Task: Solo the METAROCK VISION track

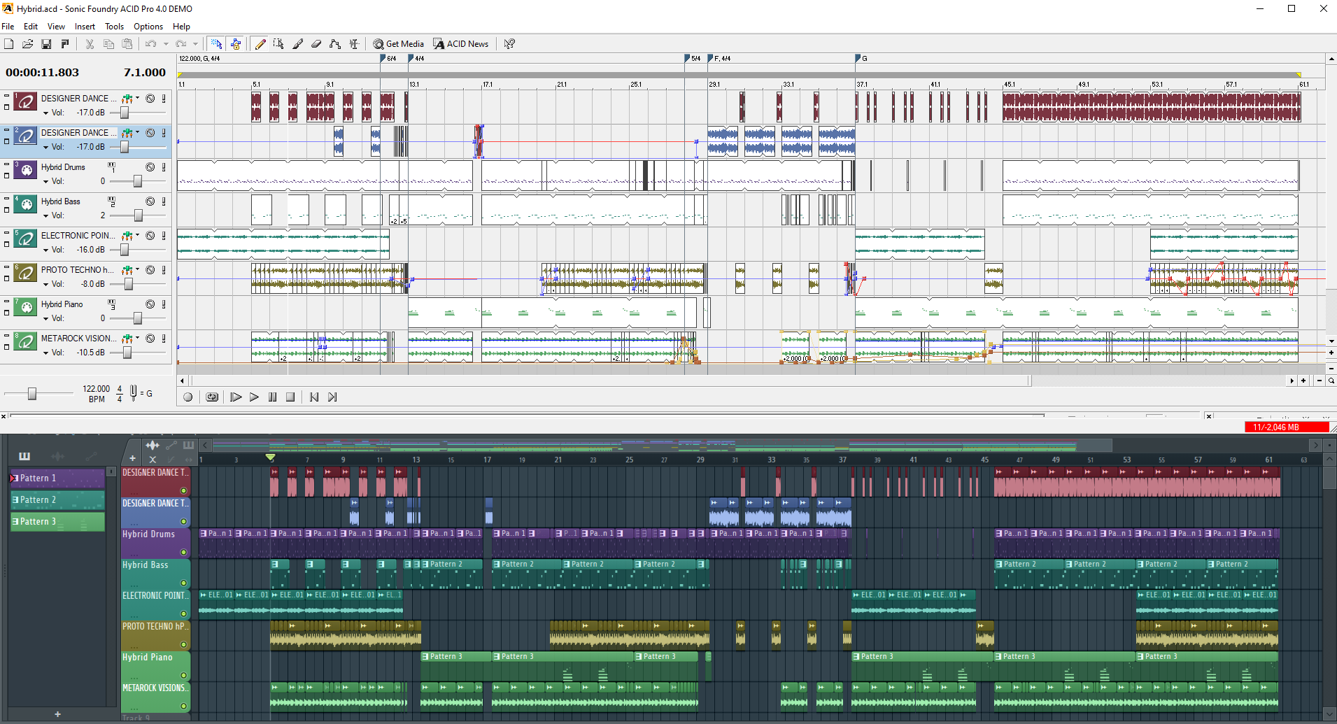Action: [x=164, y=339]
